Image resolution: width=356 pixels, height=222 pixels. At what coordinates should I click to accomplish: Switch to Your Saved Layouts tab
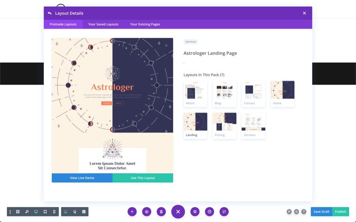pos(103,24)
